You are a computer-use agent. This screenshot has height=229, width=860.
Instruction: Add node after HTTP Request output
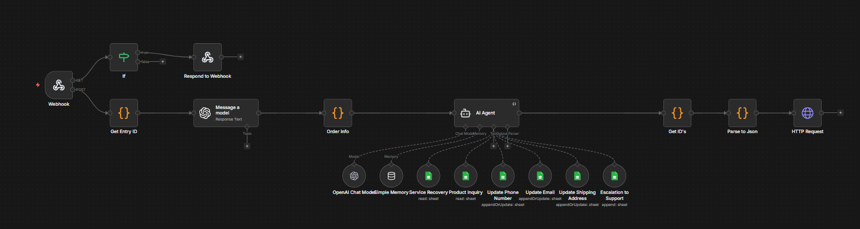tap(840, 113)
